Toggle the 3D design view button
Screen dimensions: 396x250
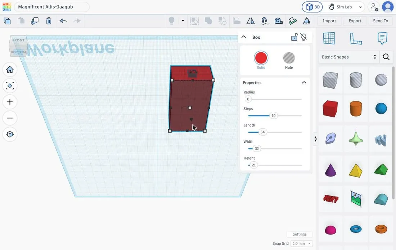[x=312, y=7]
